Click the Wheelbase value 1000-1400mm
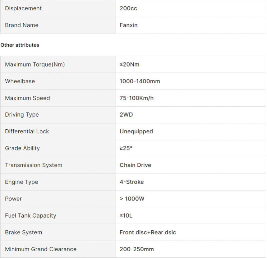This screenshot has height=258, width=267. point(140,81)
